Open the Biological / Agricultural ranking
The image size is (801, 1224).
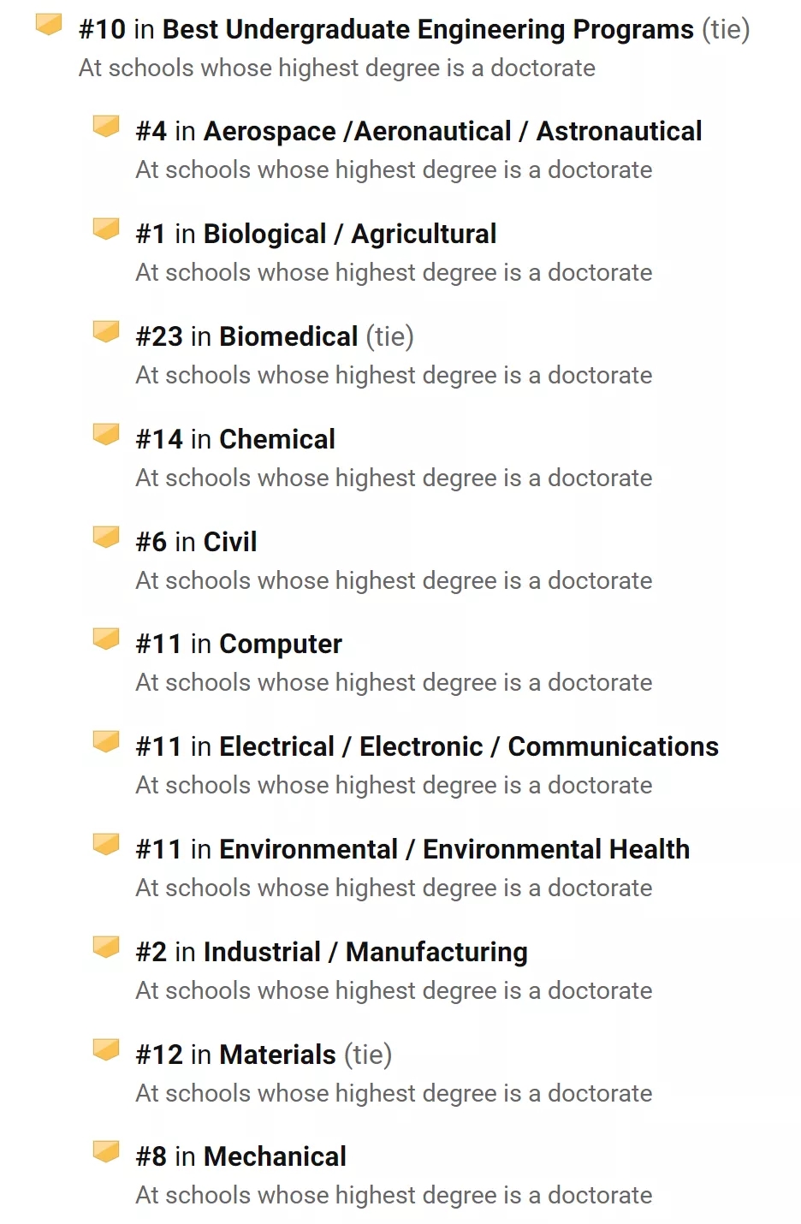click(350, 234)
